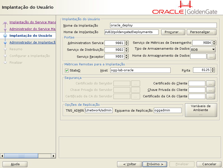Proceed with the Próximo button
This screenshot has height=168, width=223.
pos(155,164)
